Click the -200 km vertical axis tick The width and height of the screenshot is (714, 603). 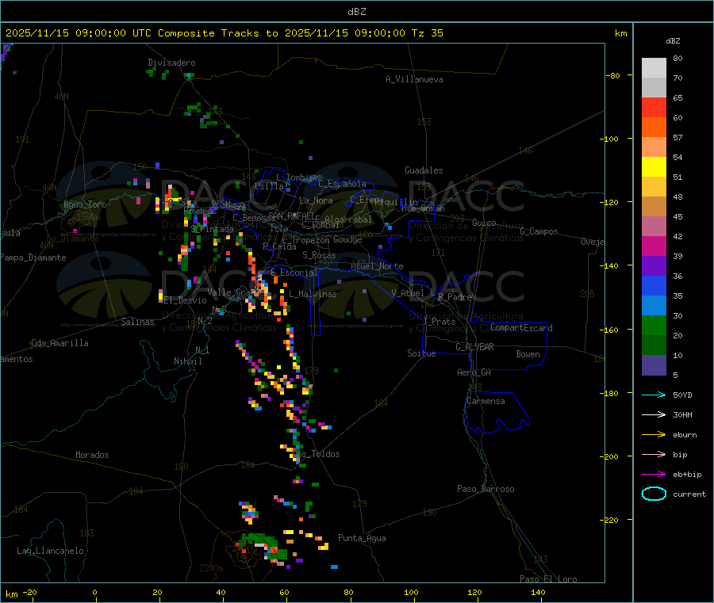point(611,456)
